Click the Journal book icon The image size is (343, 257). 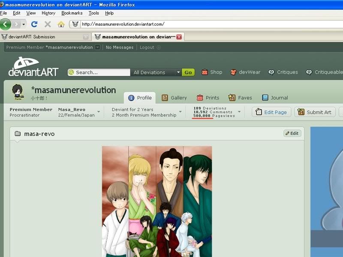(265, 98)
